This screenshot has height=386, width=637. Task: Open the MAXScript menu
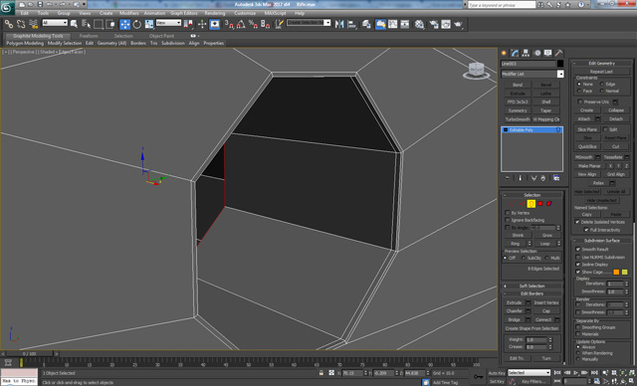(275, 13)
